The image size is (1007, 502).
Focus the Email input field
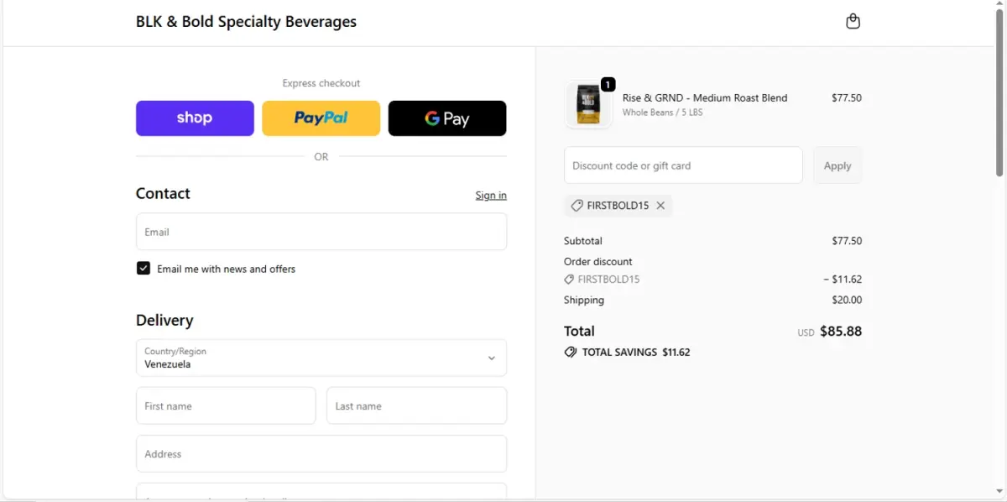click(321, 232)
